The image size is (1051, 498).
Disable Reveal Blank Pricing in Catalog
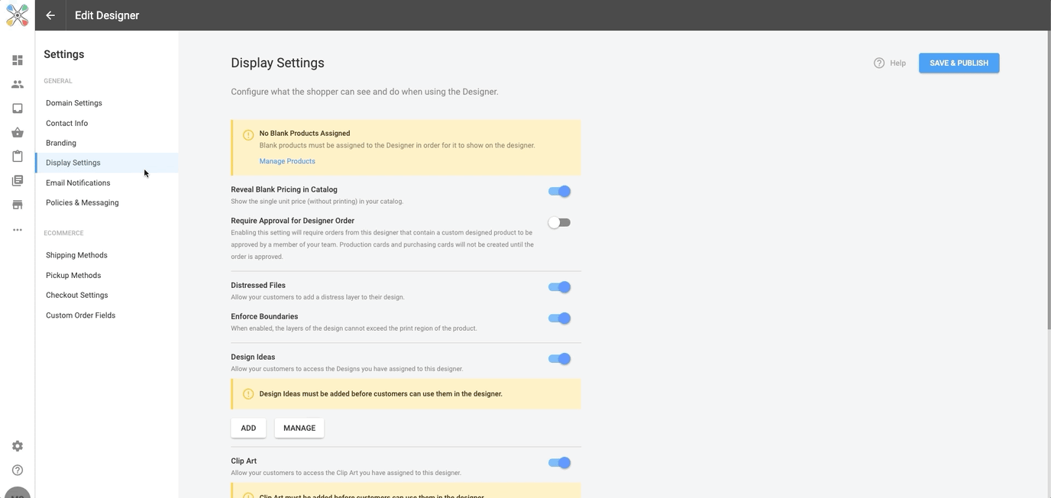click(558, 191)
